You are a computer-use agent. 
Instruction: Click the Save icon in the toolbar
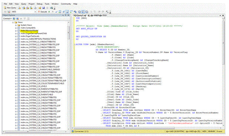43,8
